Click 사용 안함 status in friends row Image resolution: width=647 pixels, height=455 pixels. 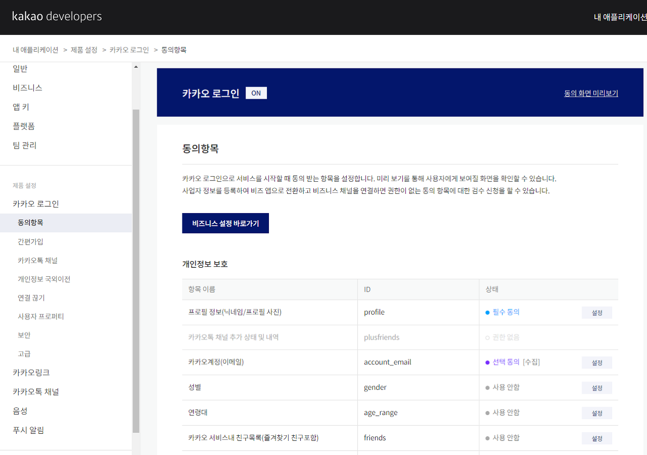pos(506,438)
